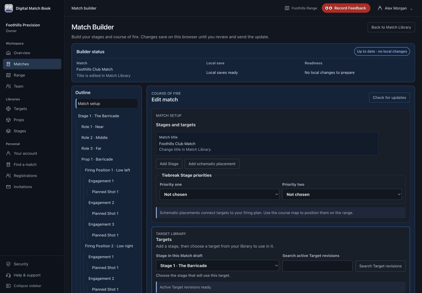Screen dimensions: 422x293
Task: Click the Registrations people icon
Action: click(x=8, y=176)
